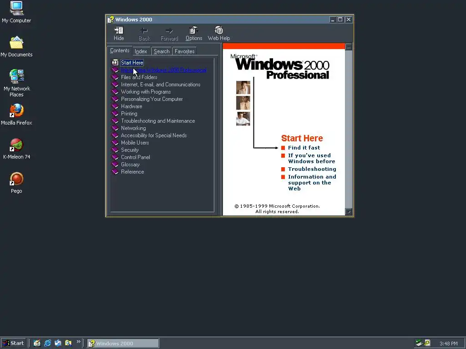Click the top portrait thumbnail image

click(243, 88)
